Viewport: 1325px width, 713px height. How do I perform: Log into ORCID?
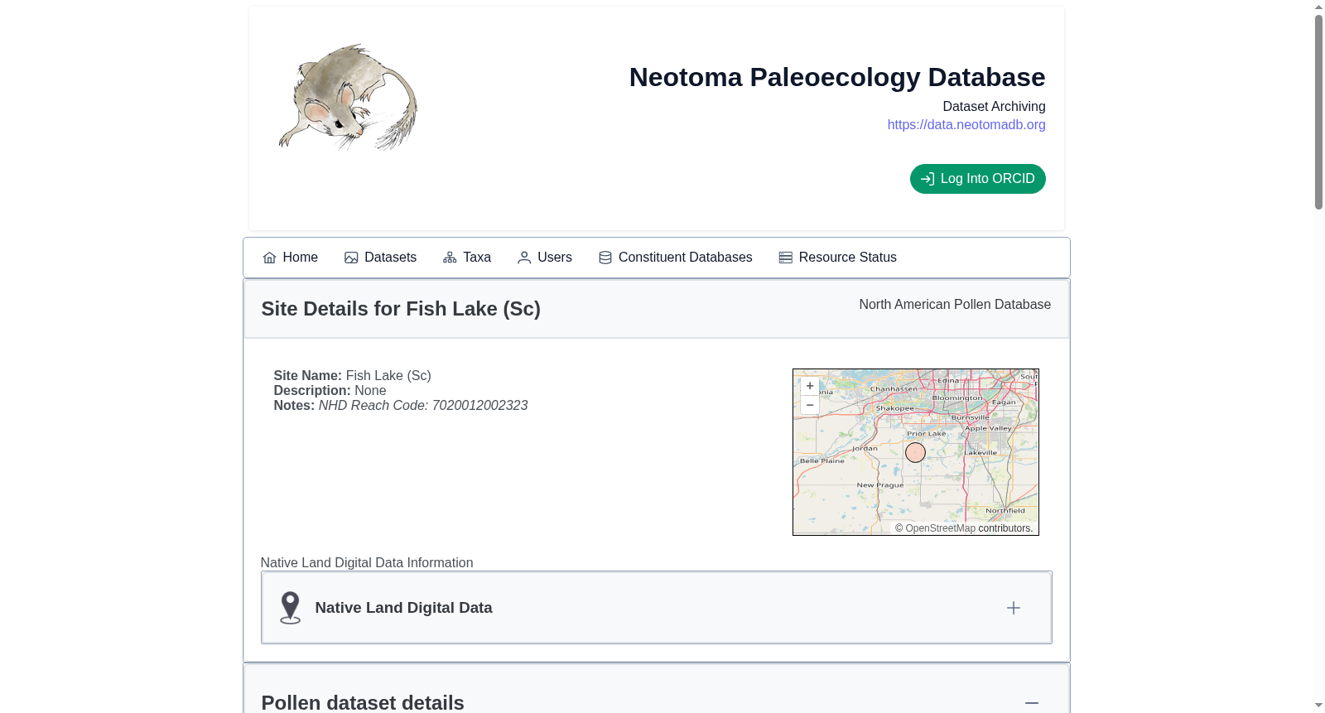pyautogui.click(x=978, y=179)
